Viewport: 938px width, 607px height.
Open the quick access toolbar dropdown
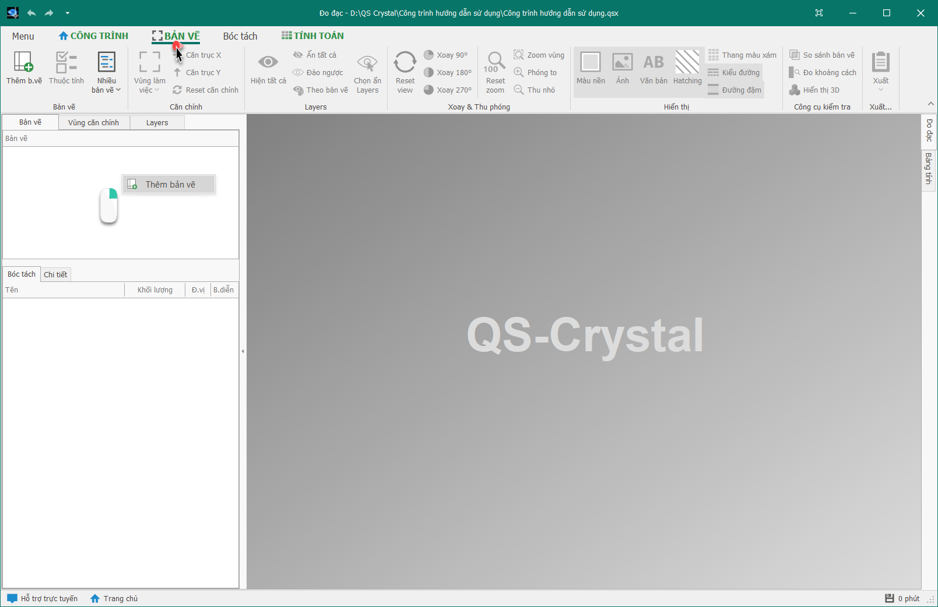tap(68, 13)
